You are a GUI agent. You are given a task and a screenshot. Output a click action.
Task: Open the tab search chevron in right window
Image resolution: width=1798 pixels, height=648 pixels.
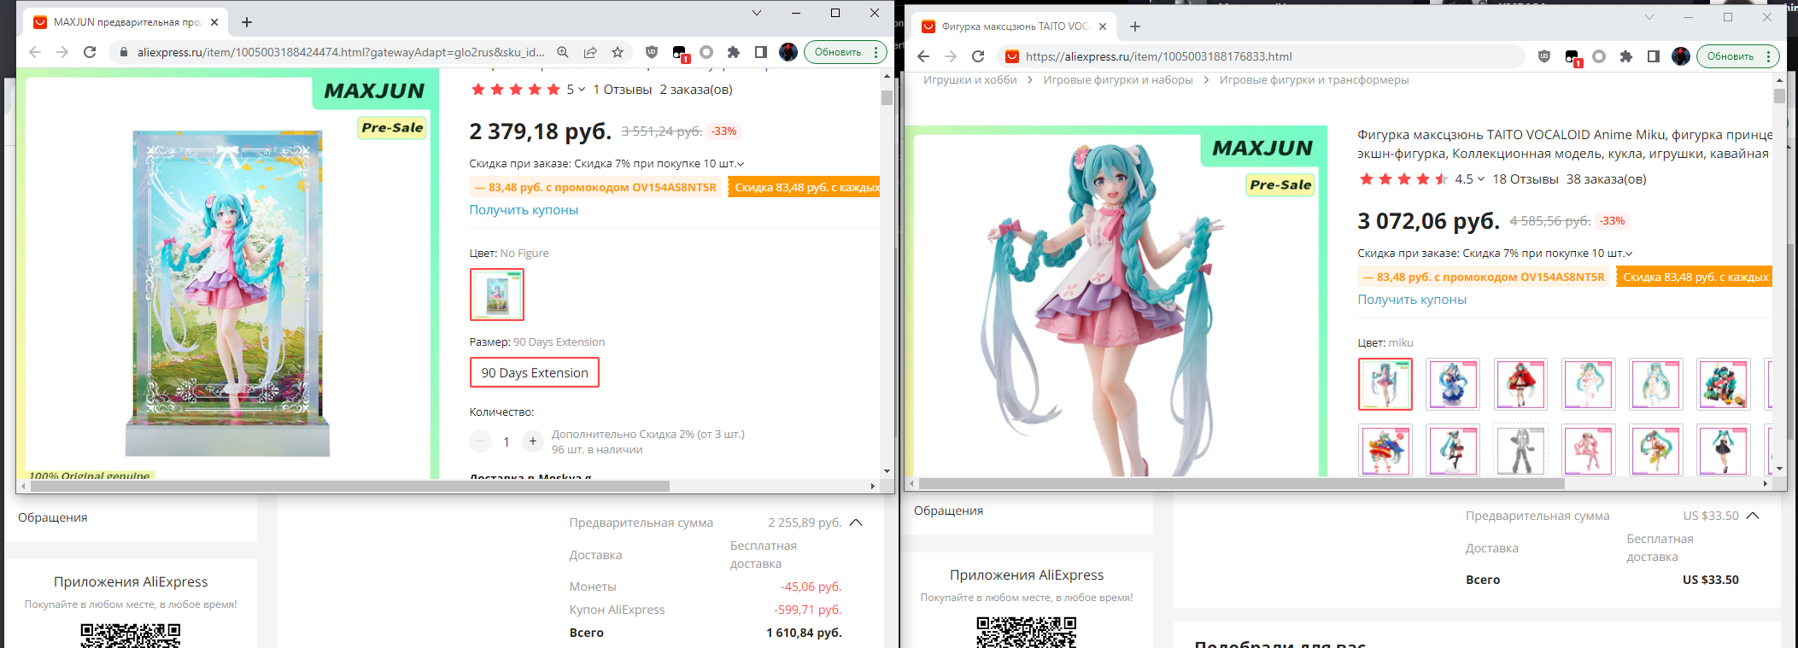1649,17
